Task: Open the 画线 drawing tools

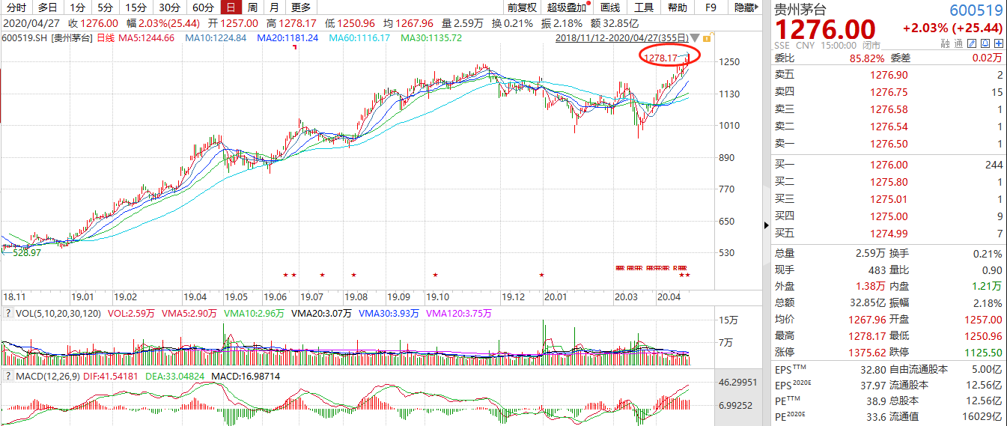Action: click(611, 7)
